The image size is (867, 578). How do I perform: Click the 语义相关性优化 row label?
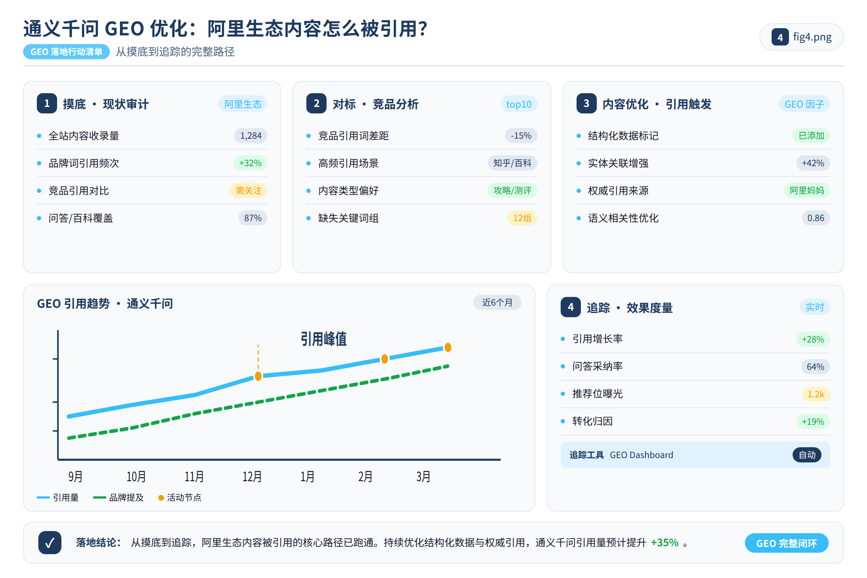(624, 218)
